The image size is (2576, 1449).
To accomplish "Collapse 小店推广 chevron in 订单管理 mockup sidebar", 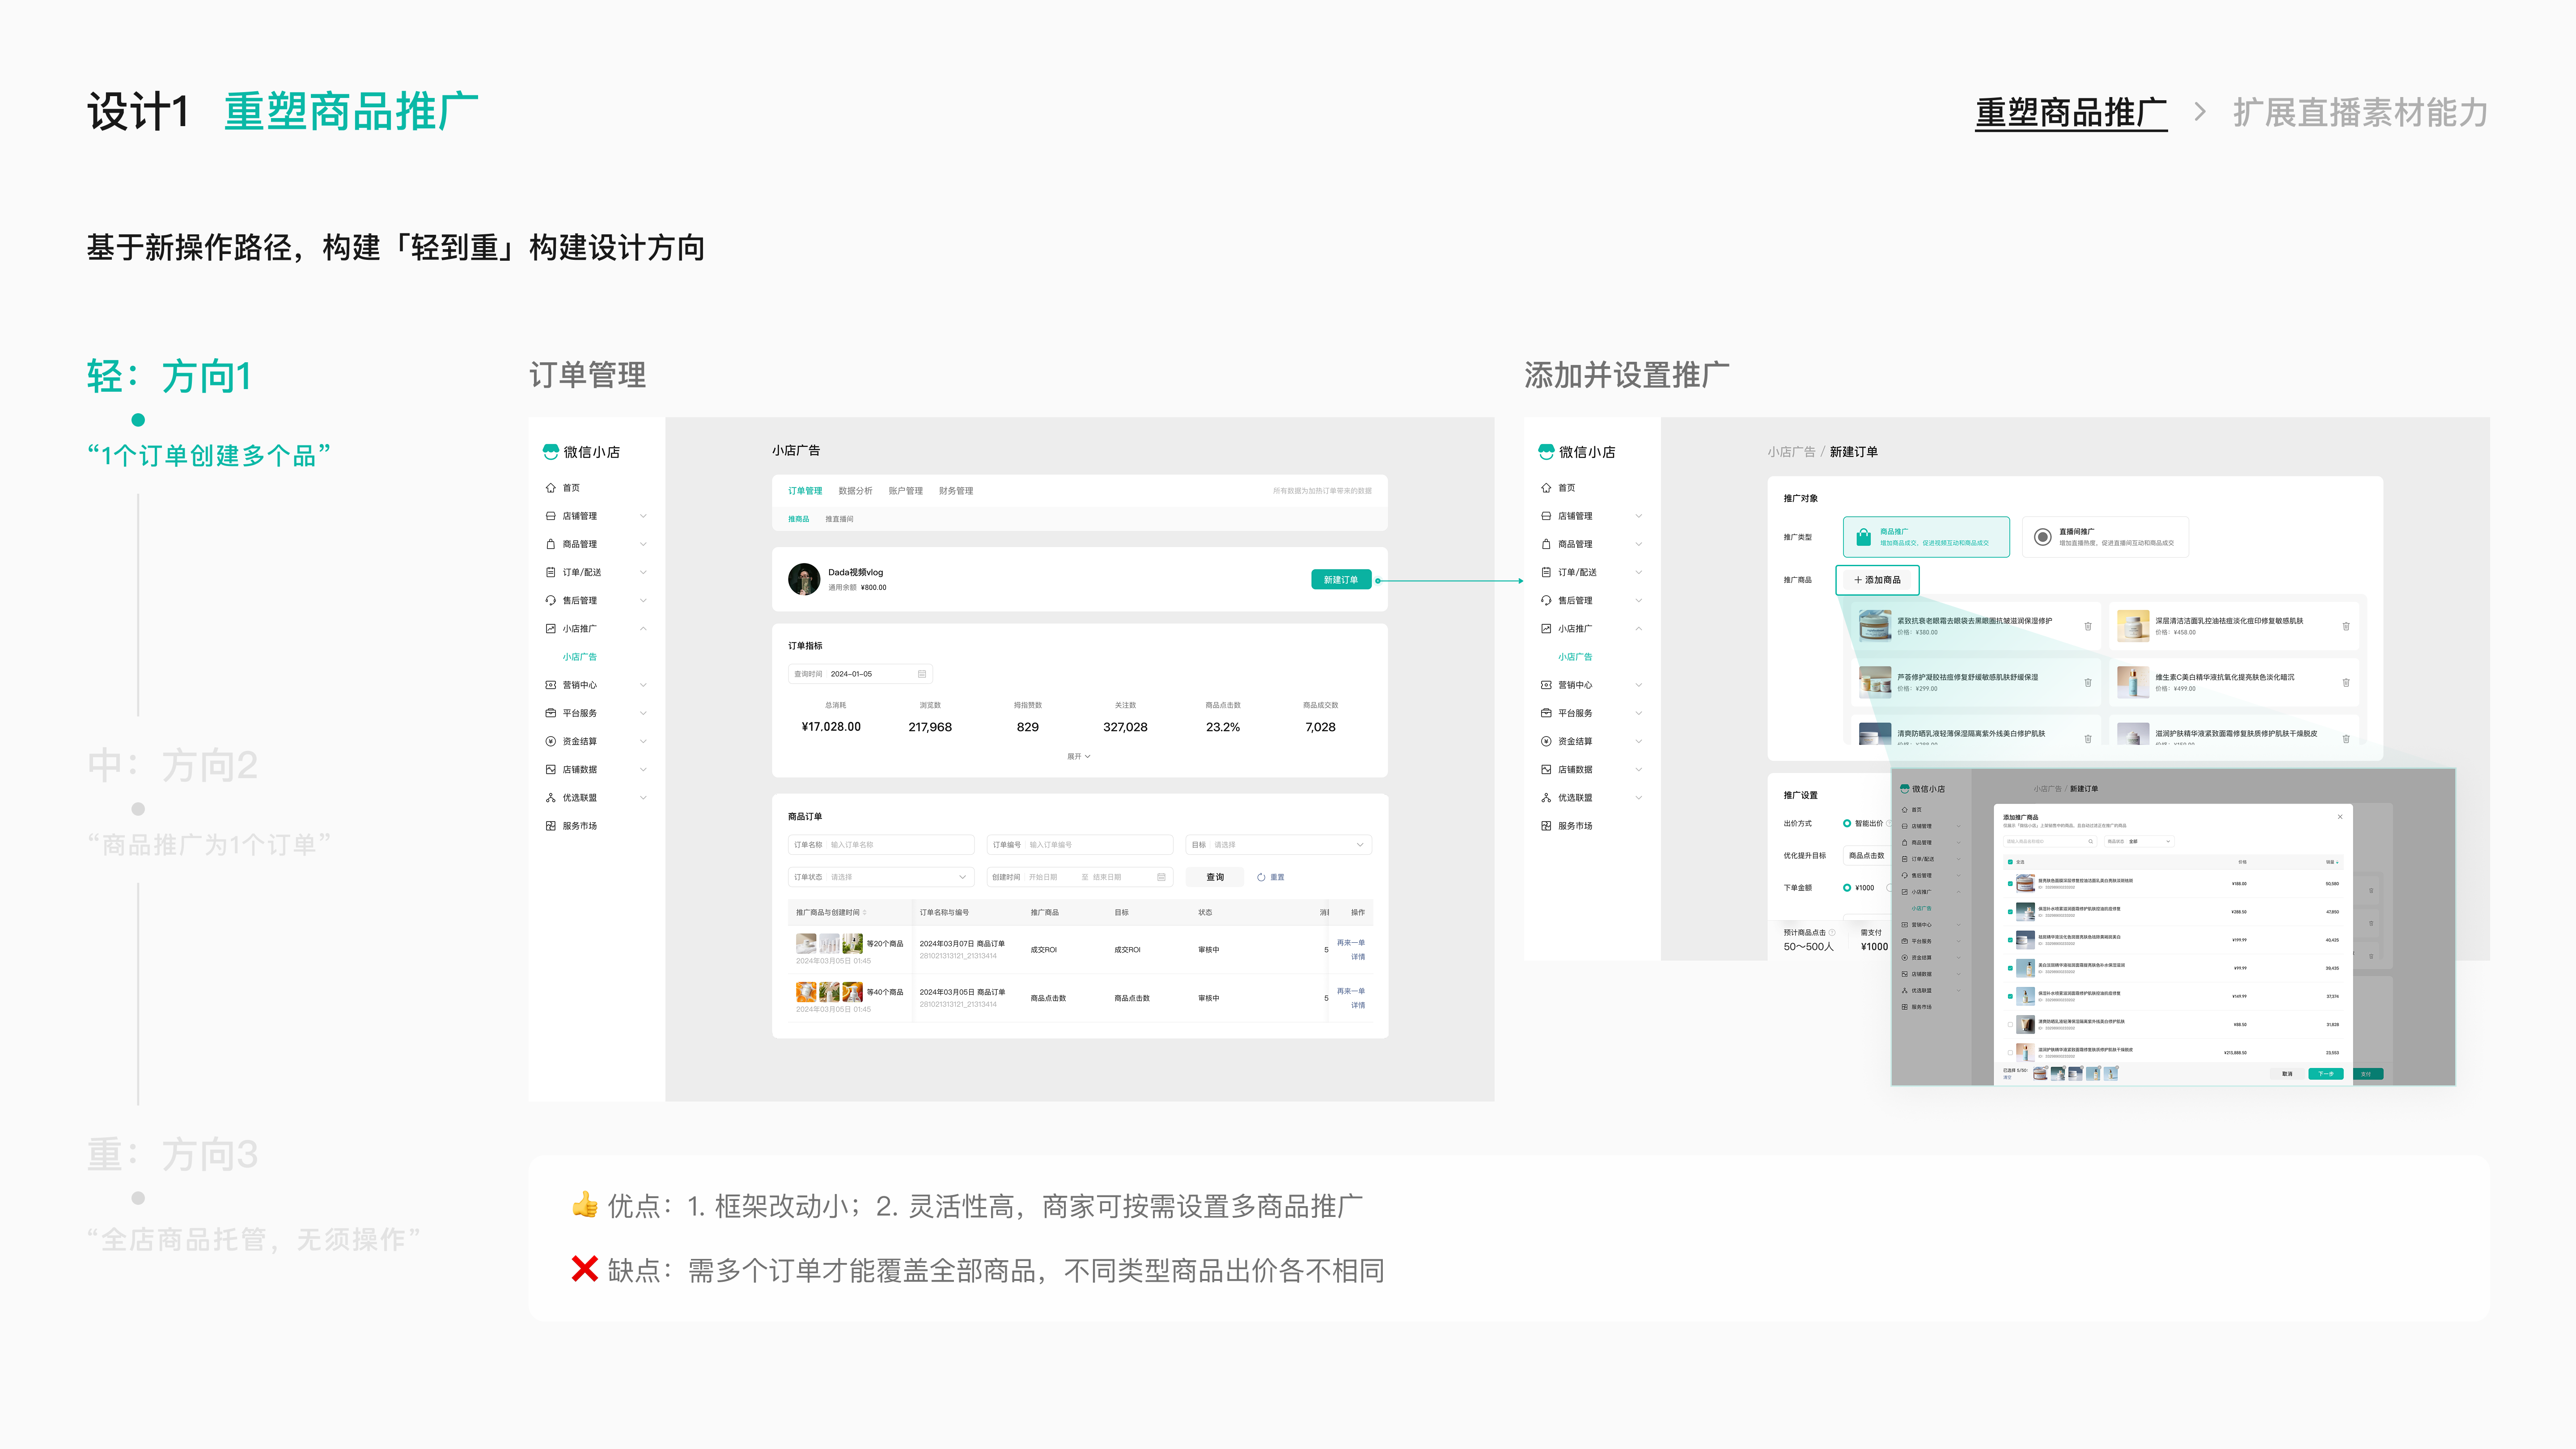I will 643,629.
